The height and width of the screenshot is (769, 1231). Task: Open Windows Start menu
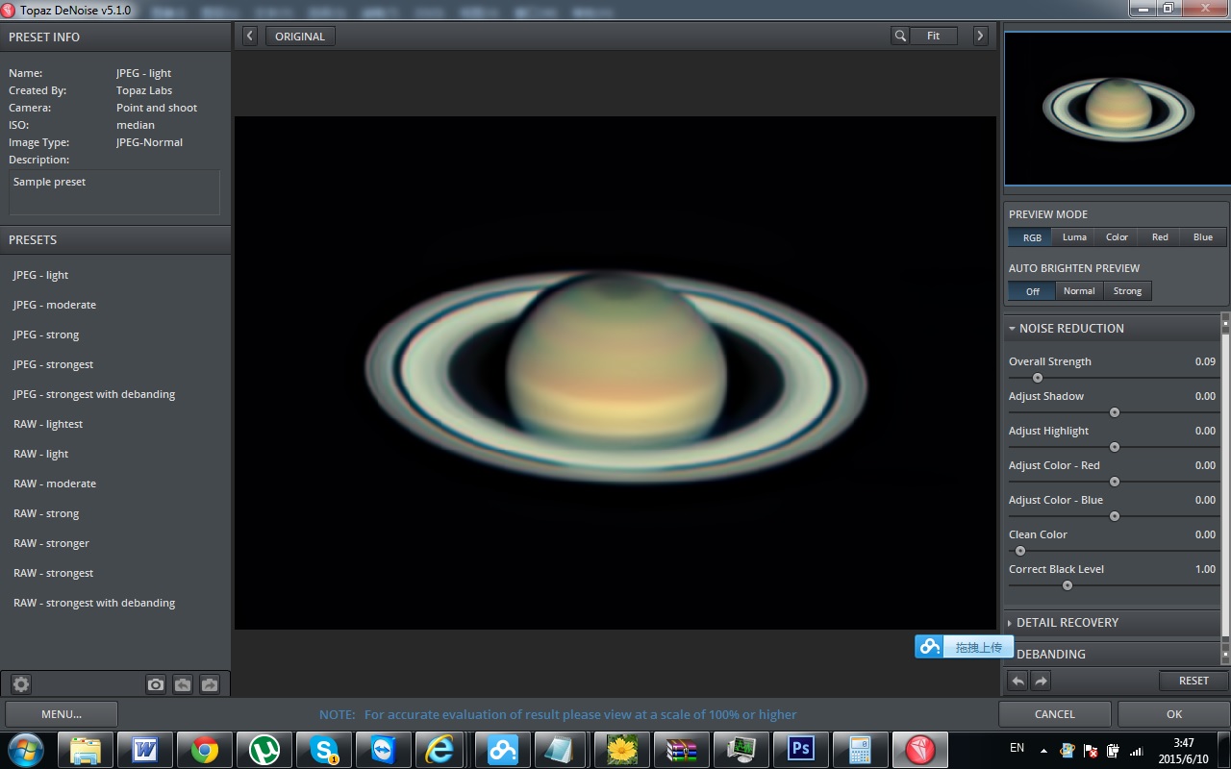pos(26,749)
